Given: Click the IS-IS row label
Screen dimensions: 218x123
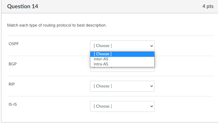Looking at the screenshot, I should (13, 104).
